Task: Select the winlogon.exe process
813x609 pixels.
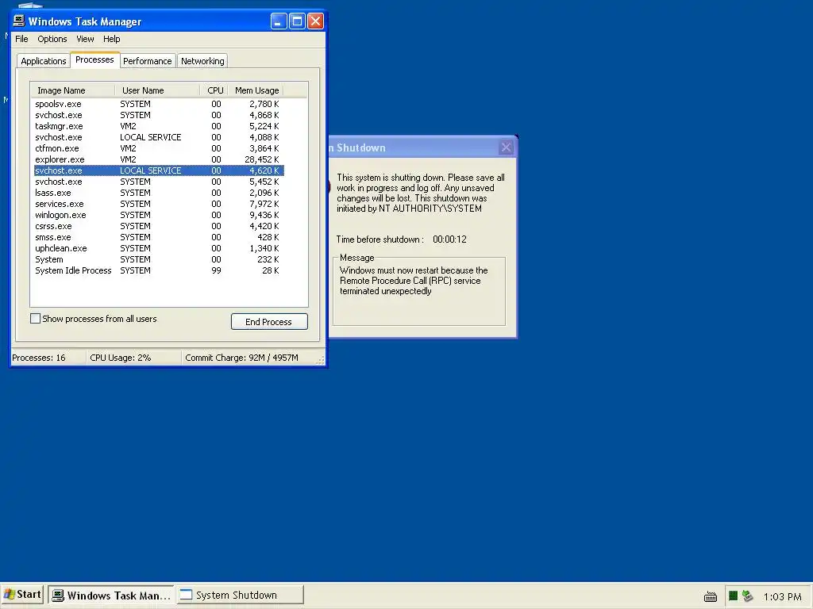Action: pyautogui.click(x=159, y=215)
